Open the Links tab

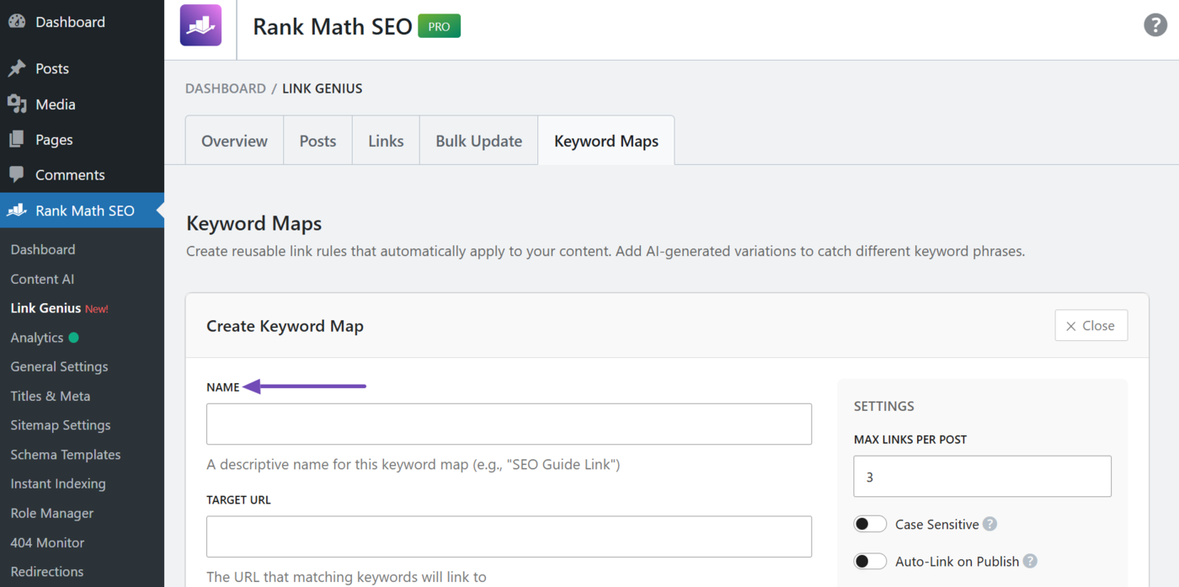(x=386, y=141)
